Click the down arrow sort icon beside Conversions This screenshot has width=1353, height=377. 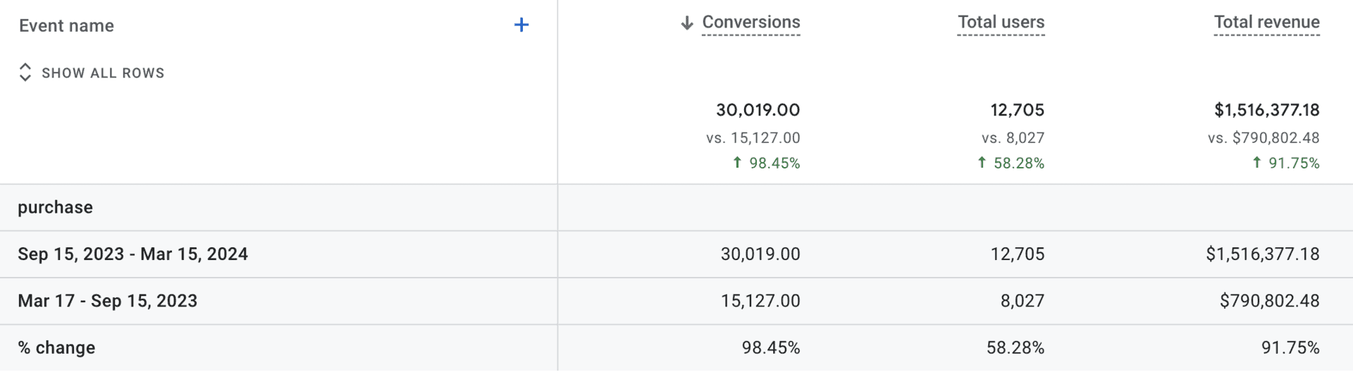point(687,23)
